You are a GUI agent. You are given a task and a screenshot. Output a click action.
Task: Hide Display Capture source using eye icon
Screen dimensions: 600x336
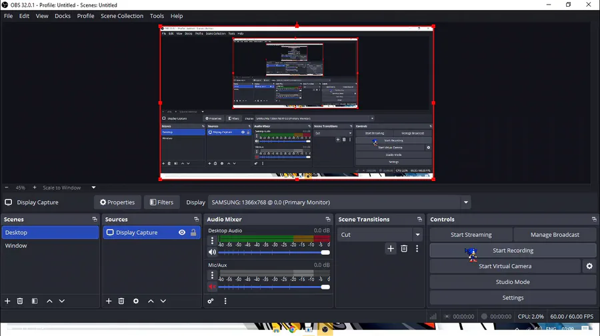pyautogui.click(x=182, y=232)
